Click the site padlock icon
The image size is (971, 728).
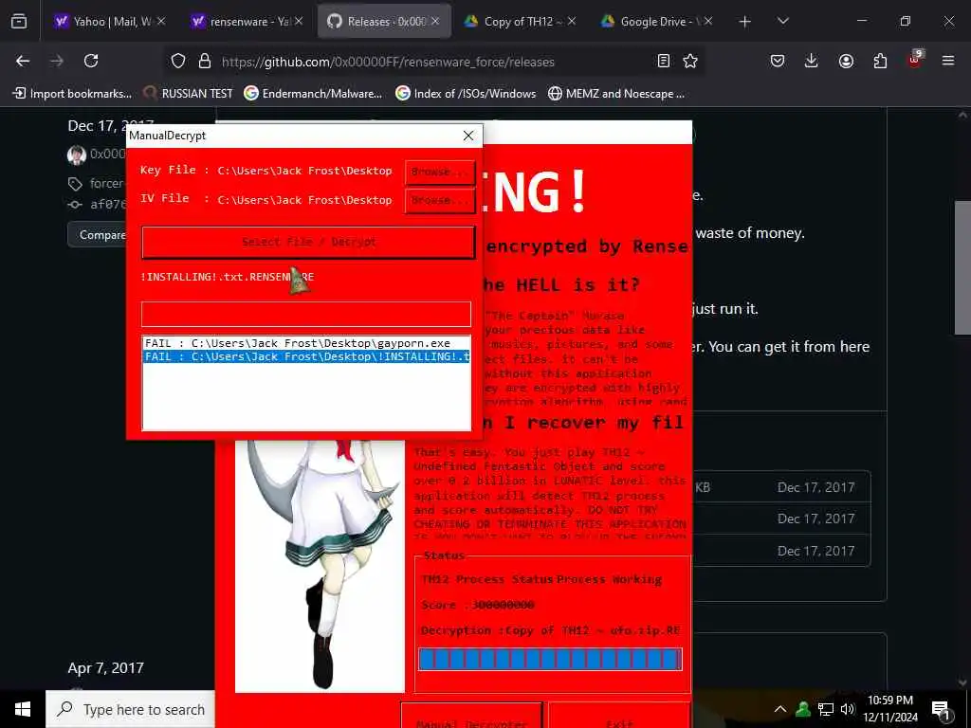205,61
